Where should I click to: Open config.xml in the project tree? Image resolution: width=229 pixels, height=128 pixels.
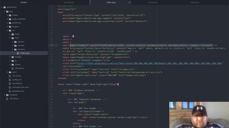point(17,80)
